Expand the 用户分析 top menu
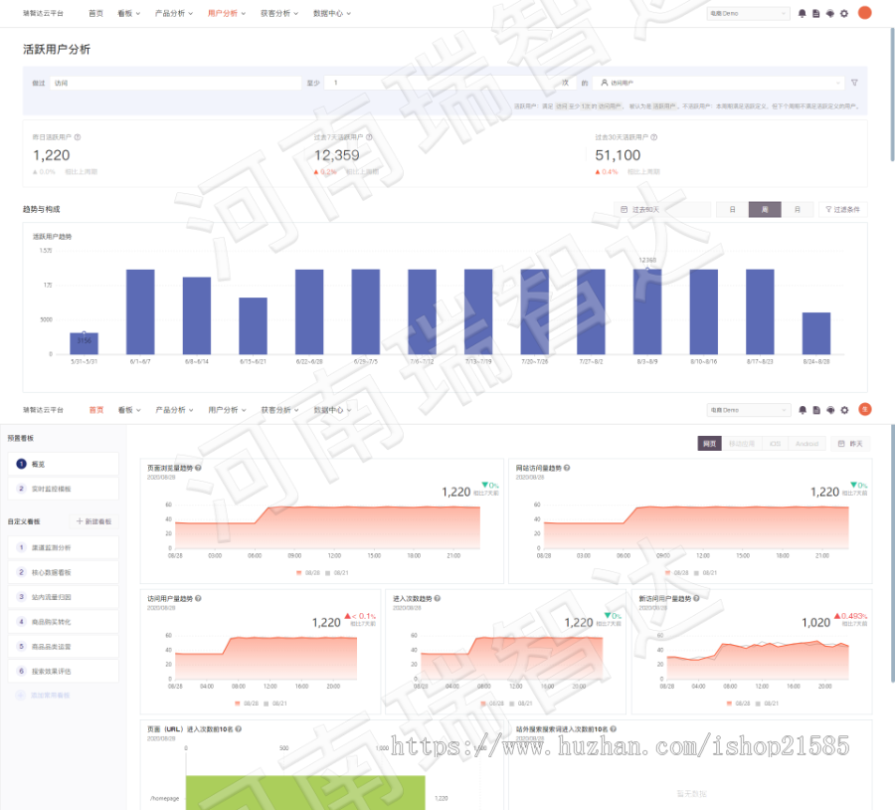 tap(227, 13)
